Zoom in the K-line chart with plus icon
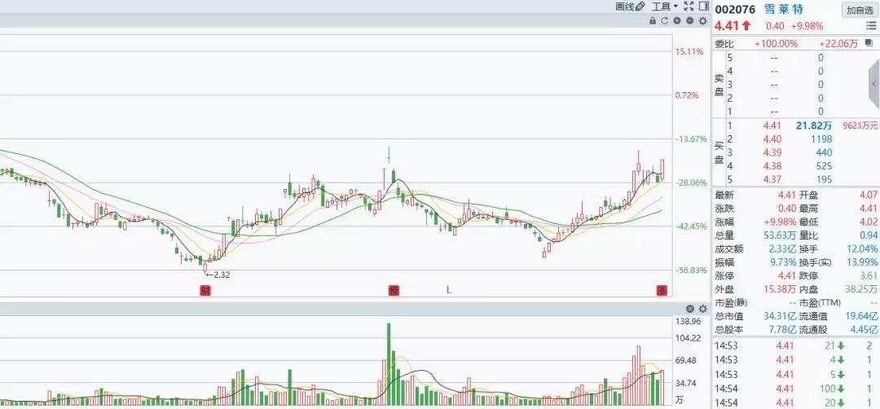Image resolution: width=880 pixels, height=409 pixels. click(677, 20)
